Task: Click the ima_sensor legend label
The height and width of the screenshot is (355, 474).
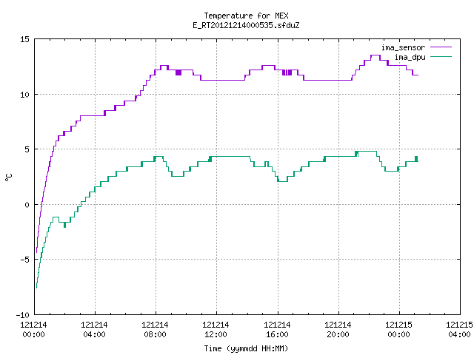Action: coord(403,47)
